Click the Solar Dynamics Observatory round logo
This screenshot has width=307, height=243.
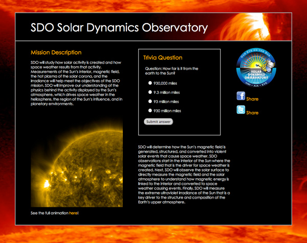click(x=258, y=68)
